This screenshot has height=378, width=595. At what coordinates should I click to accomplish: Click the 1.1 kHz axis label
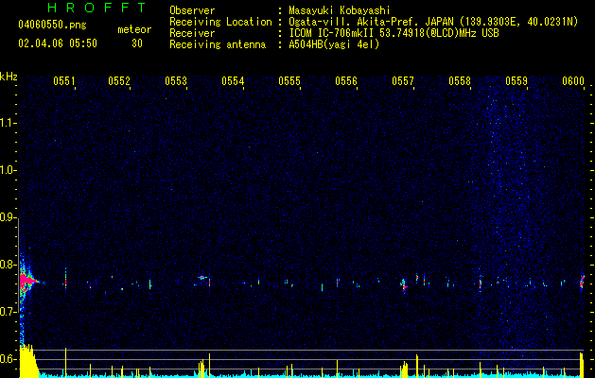pyautogui.click(x=8, y=123)
